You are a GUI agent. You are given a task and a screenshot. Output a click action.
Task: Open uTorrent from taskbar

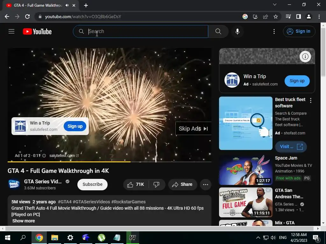(102, 238)
